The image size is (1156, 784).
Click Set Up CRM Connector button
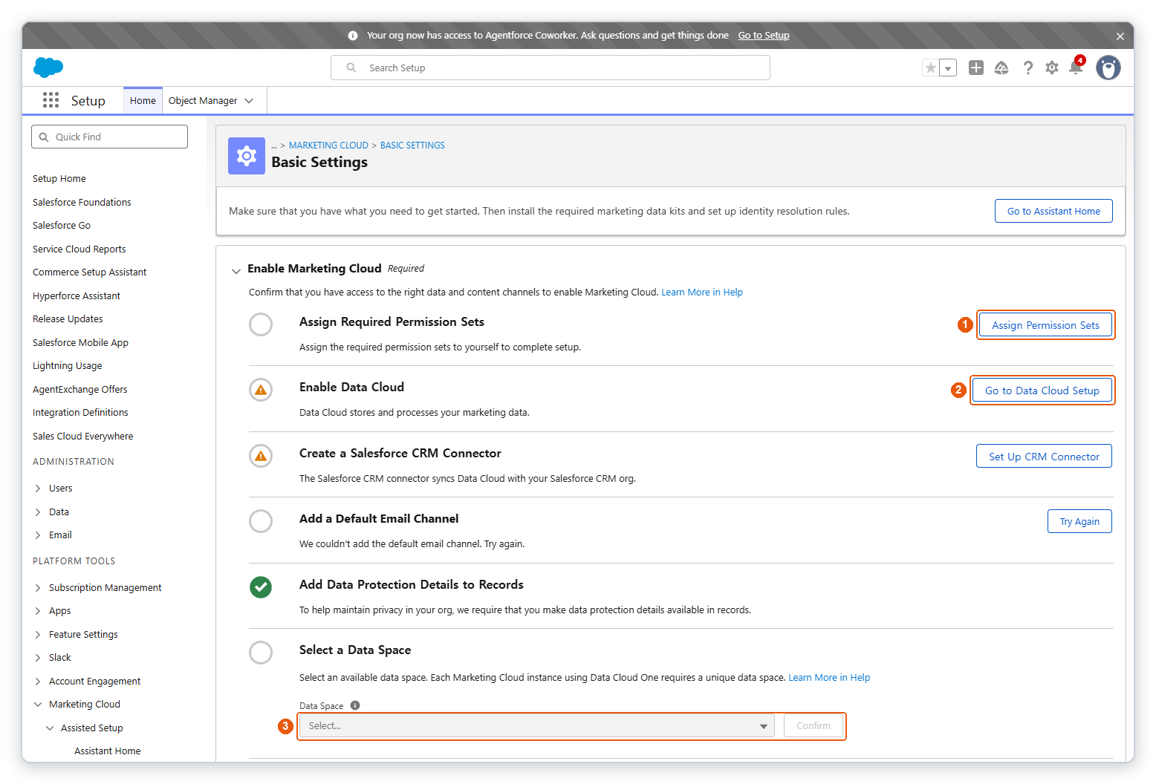point(1044,457)
